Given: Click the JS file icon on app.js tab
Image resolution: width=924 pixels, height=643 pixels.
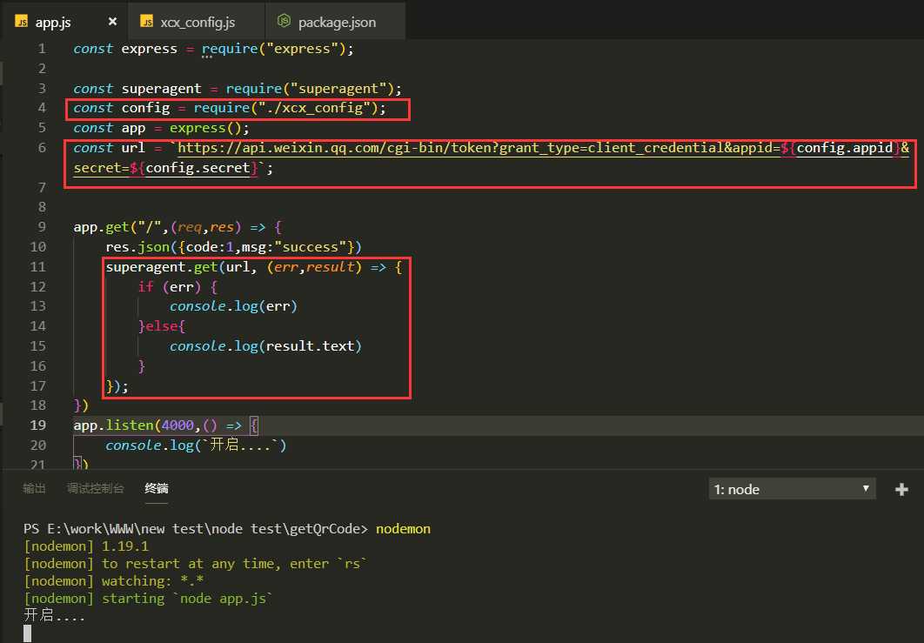Looking at the screenshot, I should click(x=22, y=22).
